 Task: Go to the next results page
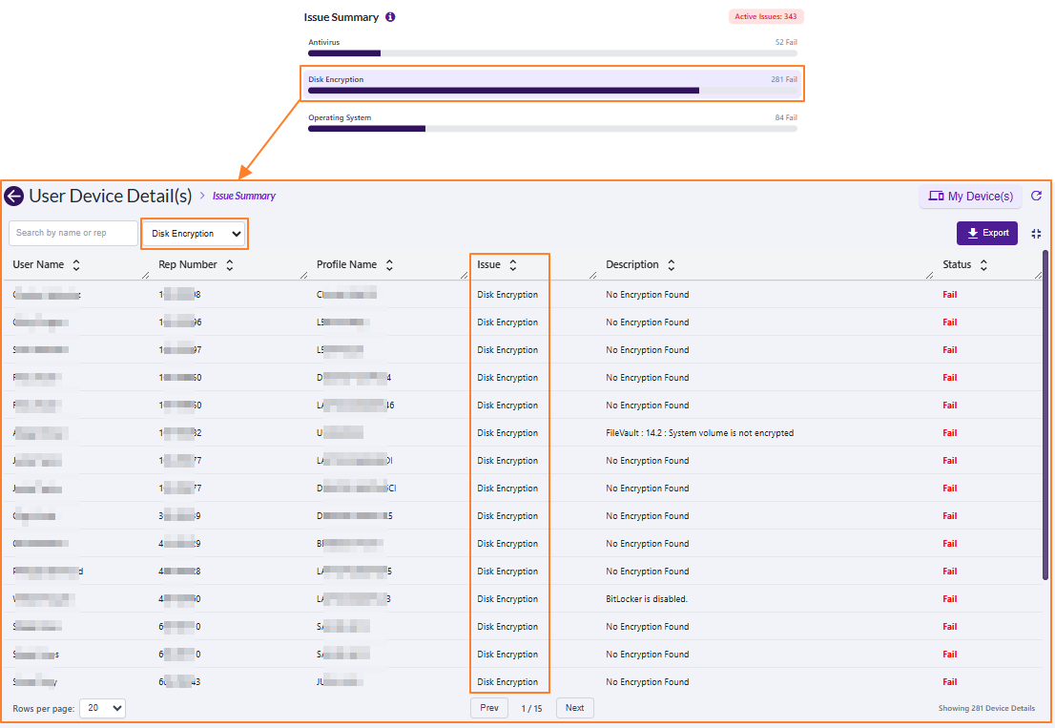(x=574, y=708)
